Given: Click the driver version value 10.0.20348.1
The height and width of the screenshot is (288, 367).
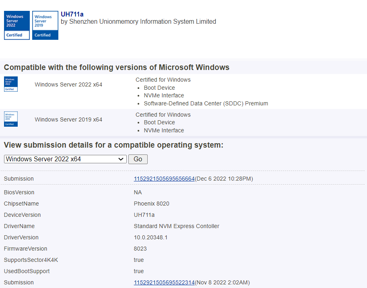Looking at the screenshot, I should 151,237.
